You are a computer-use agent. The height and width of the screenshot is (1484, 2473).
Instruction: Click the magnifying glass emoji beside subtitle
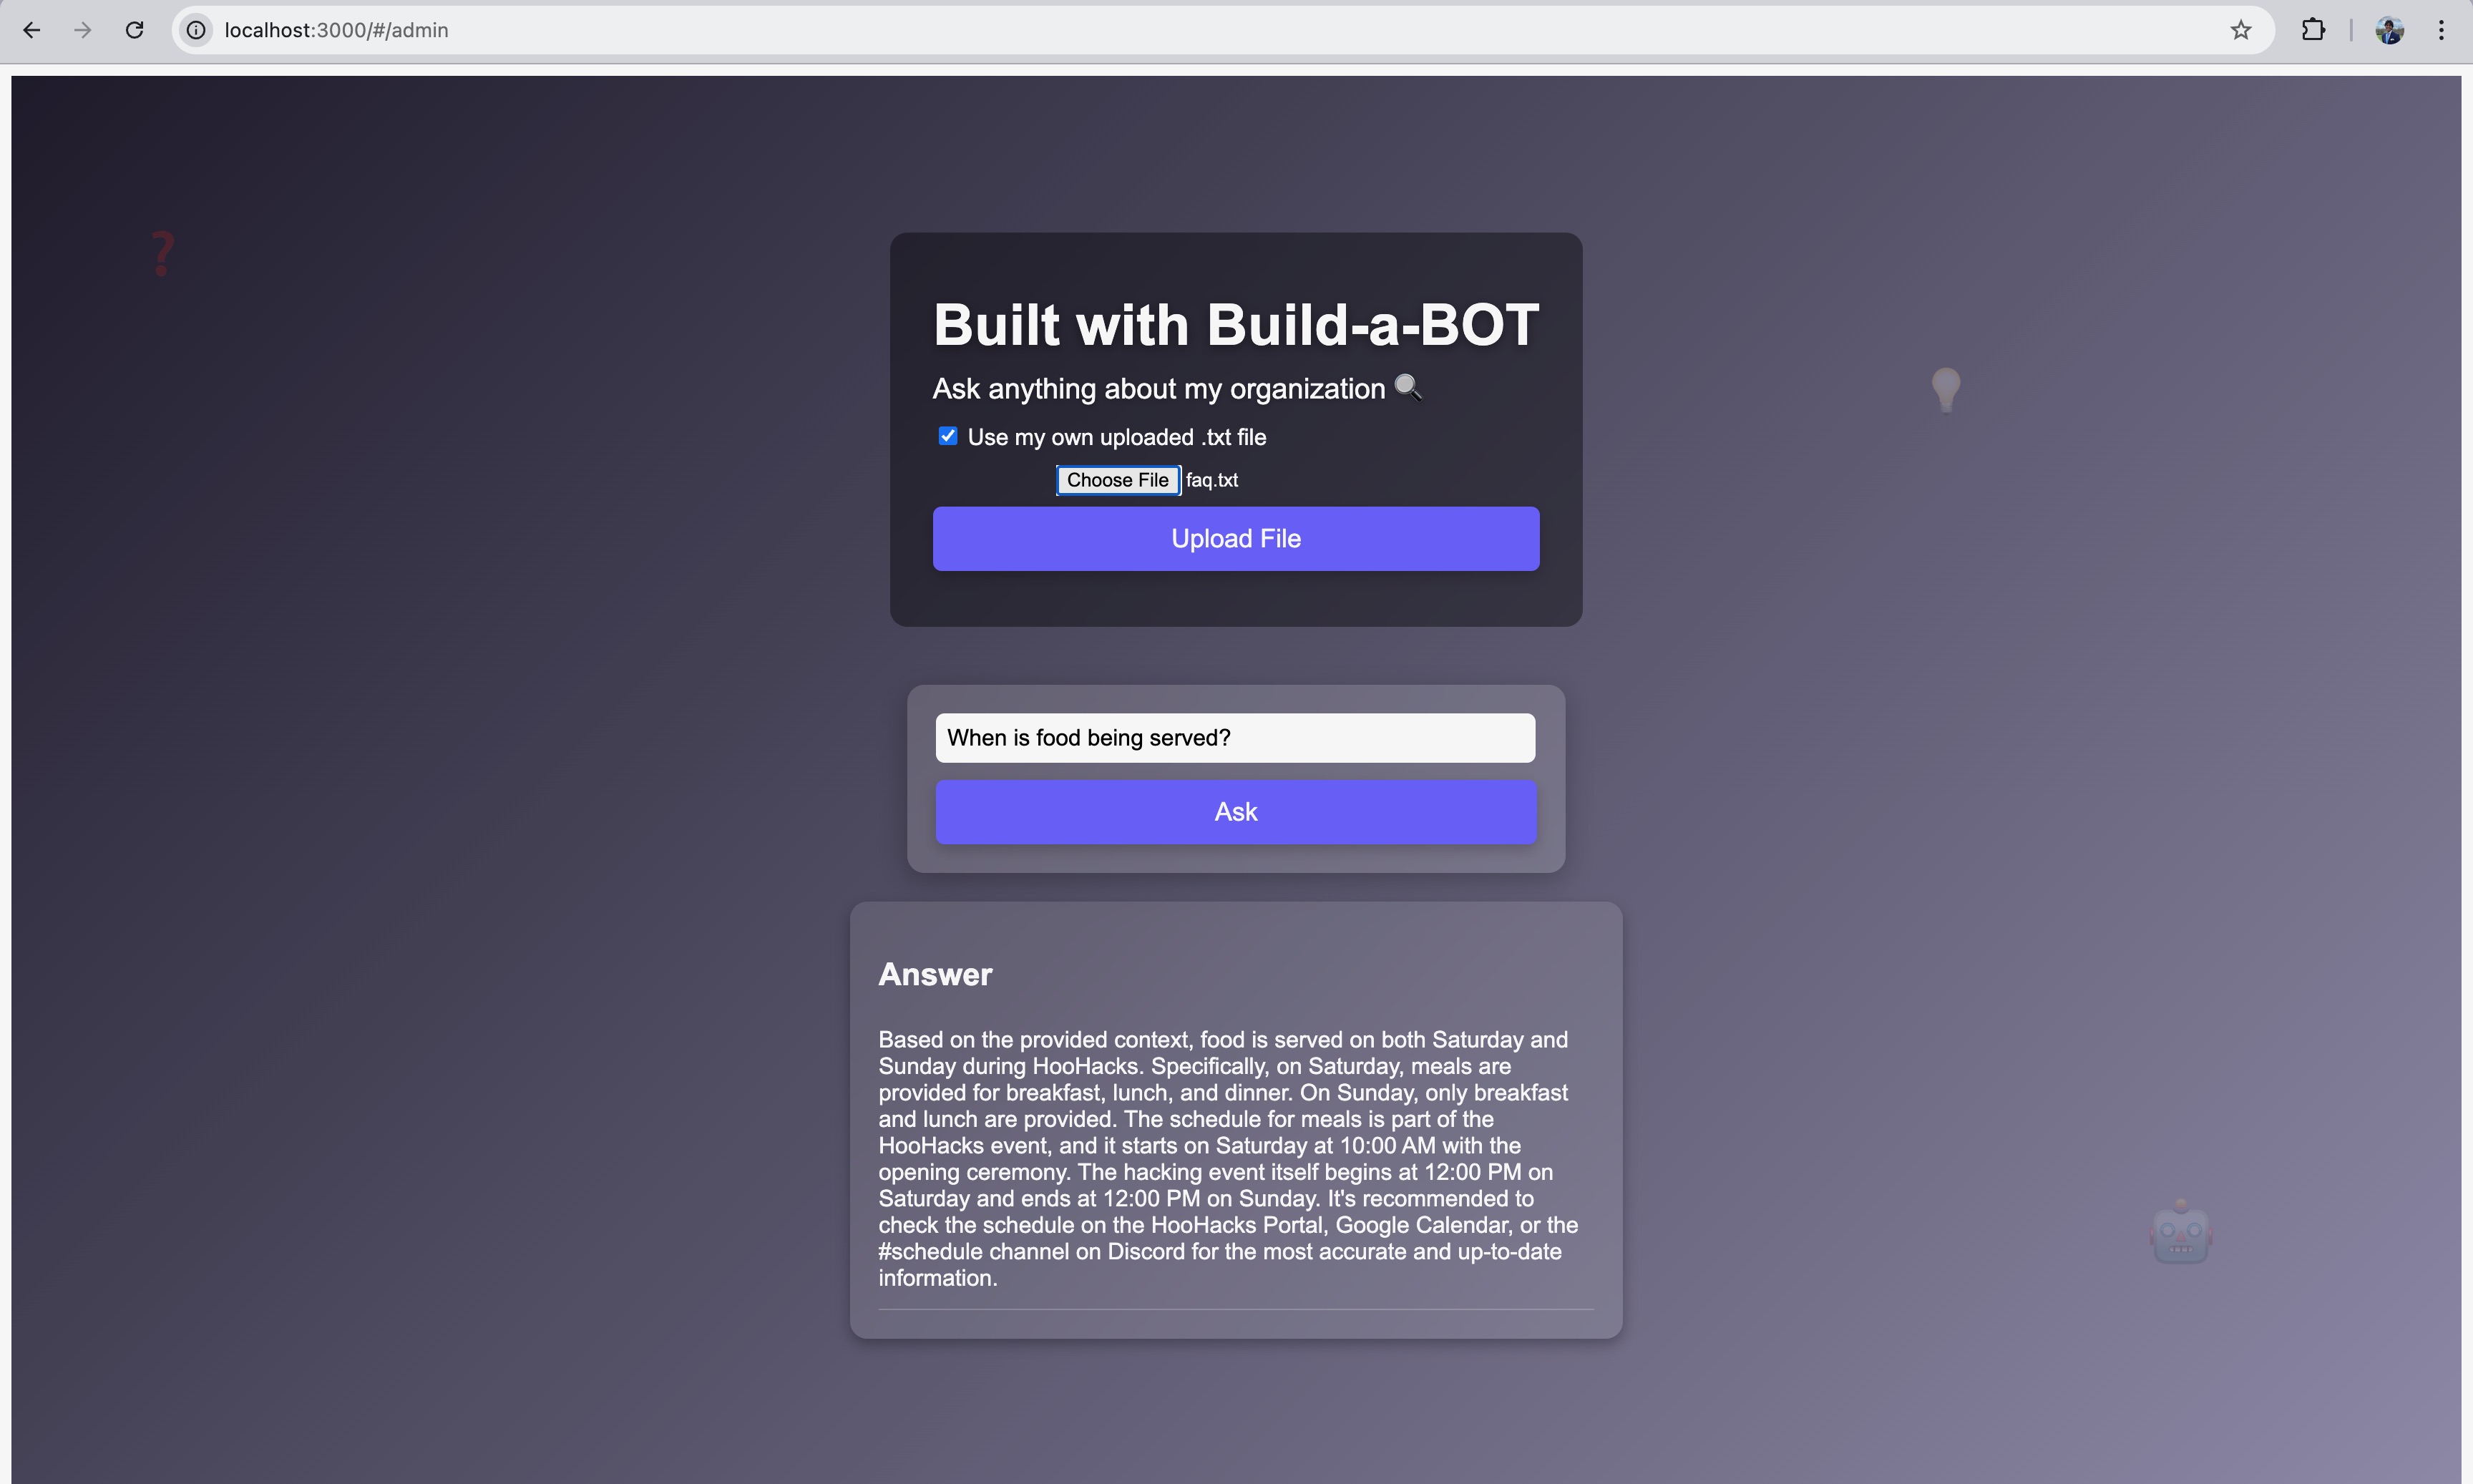[x=1407, y=387]
